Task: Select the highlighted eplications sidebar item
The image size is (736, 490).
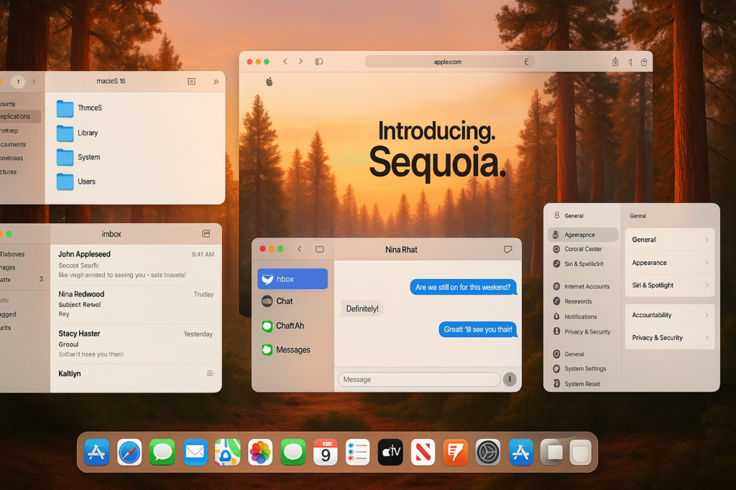Action: point(20,116)
